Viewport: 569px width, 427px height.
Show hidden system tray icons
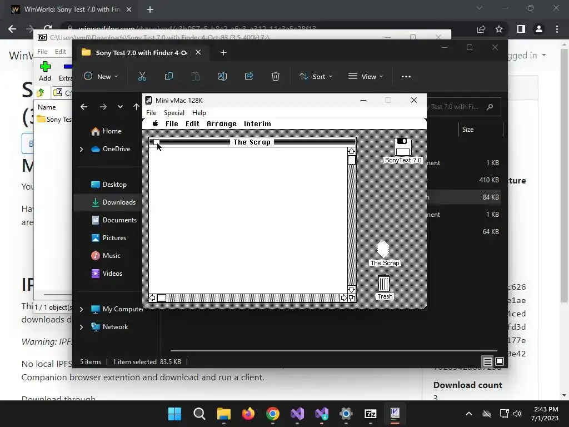[469, 414]
